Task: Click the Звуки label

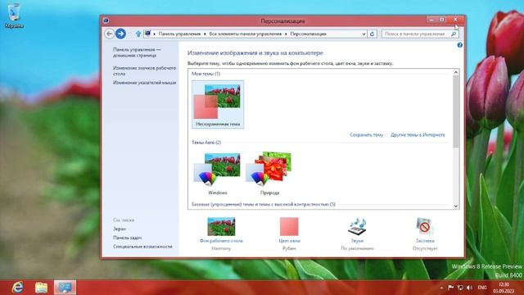Action: (357, 240)
